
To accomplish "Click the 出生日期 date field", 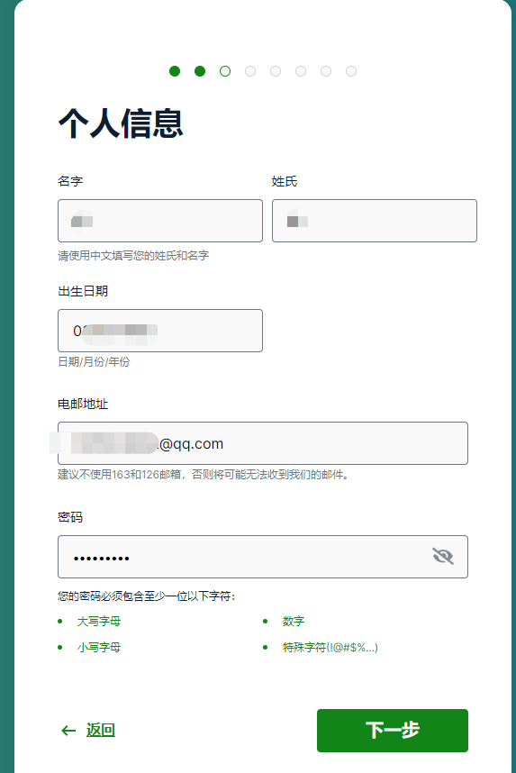I will 160,331.
